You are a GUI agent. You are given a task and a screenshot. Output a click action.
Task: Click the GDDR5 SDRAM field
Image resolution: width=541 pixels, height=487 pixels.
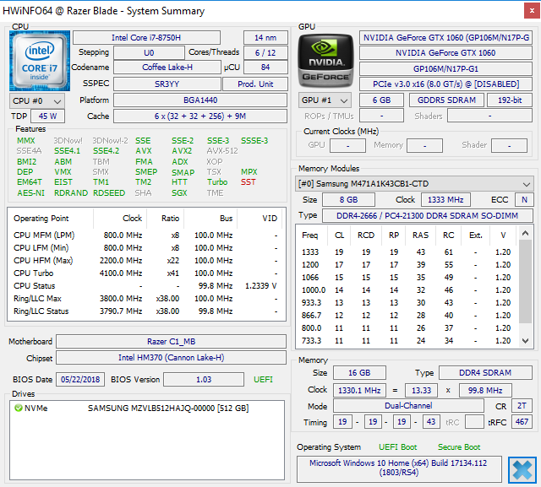(x=446, y=100)
